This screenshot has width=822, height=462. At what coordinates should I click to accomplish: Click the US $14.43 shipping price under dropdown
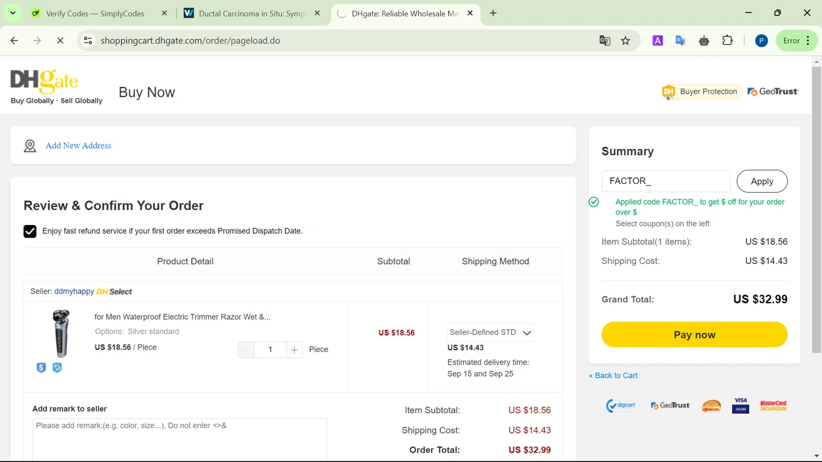coord(465,348)
